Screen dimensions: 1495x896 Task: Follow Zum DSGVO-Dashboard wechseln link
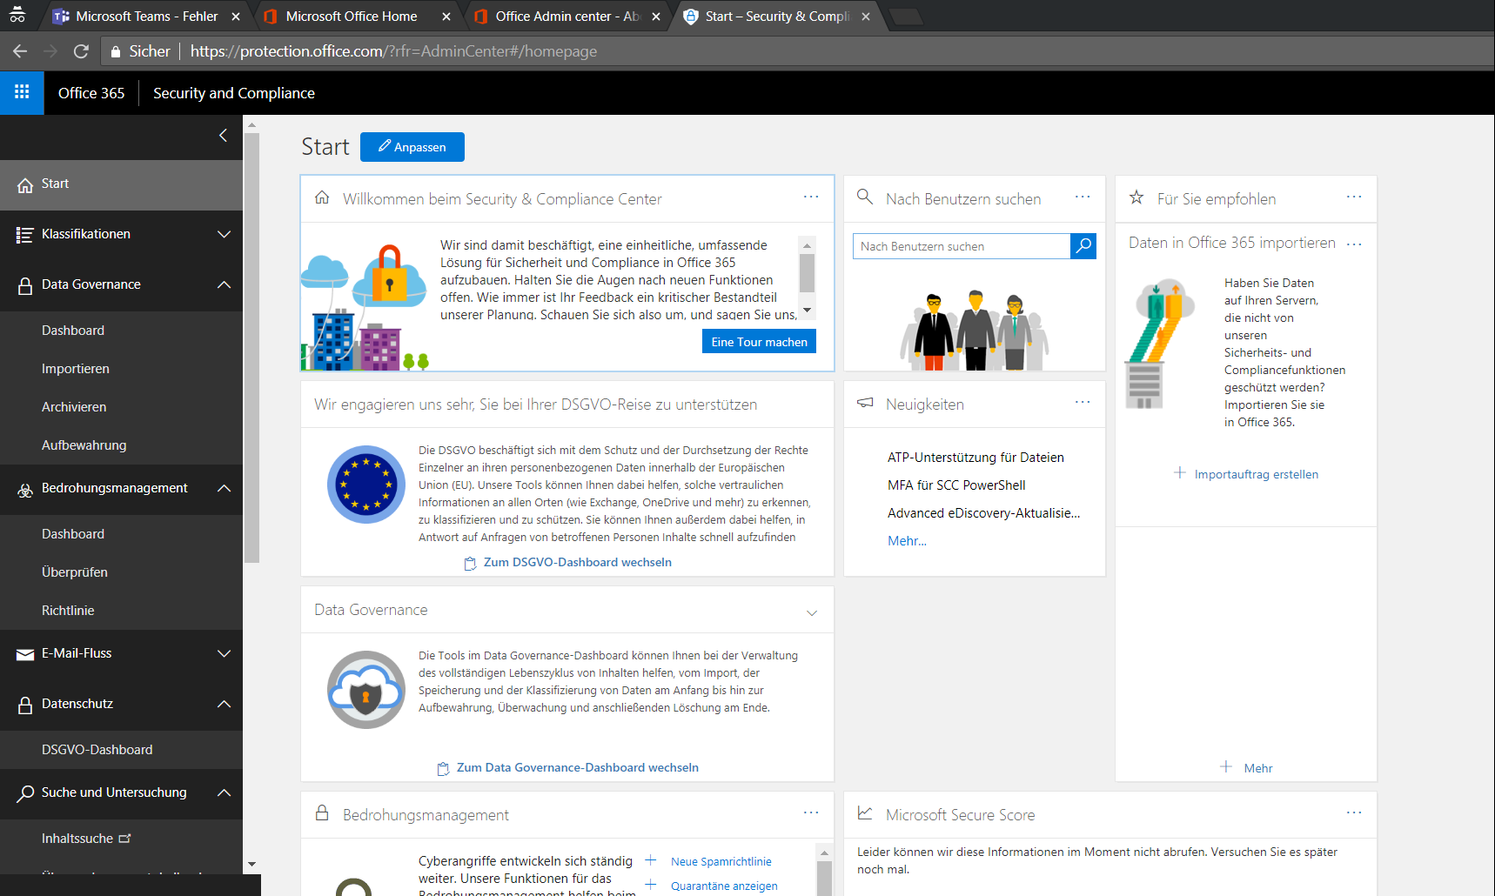pyautogui.click(x=577, y=562)
